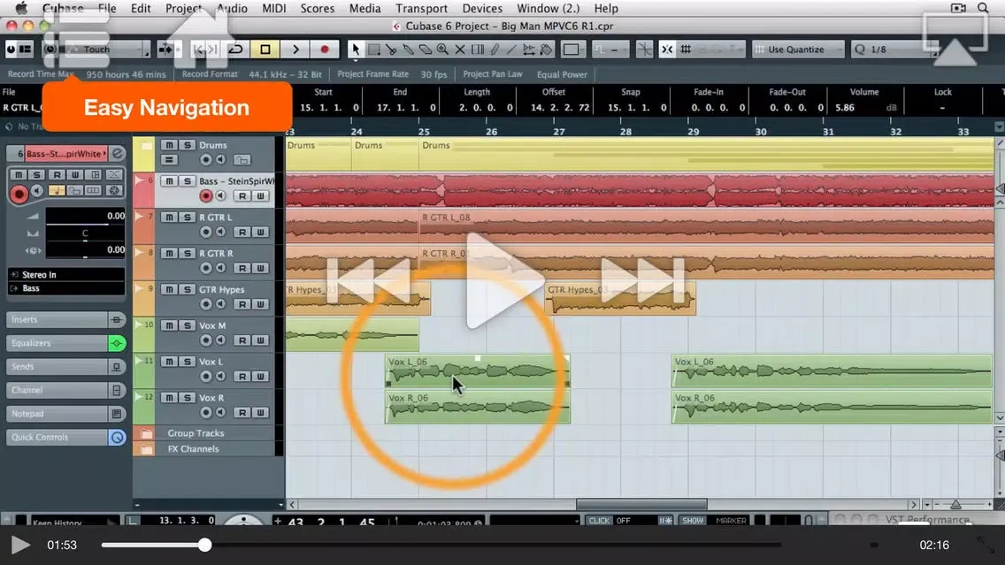Select the Range Selection tool
Screen dimensions: 1005x565
(373, 50)
